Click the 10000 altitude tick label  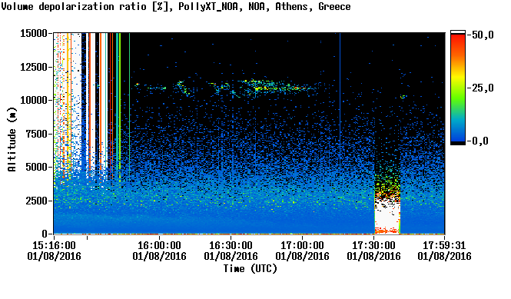click(x=34, y=100)
